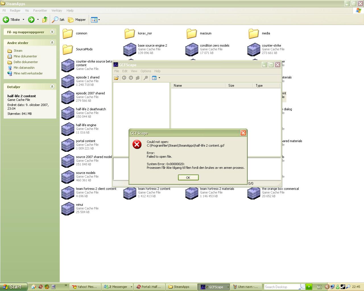Click the Up folder icon in GCFScape toolbar
The height and width of the screenshot is (291, 364).
click(138, 78)
